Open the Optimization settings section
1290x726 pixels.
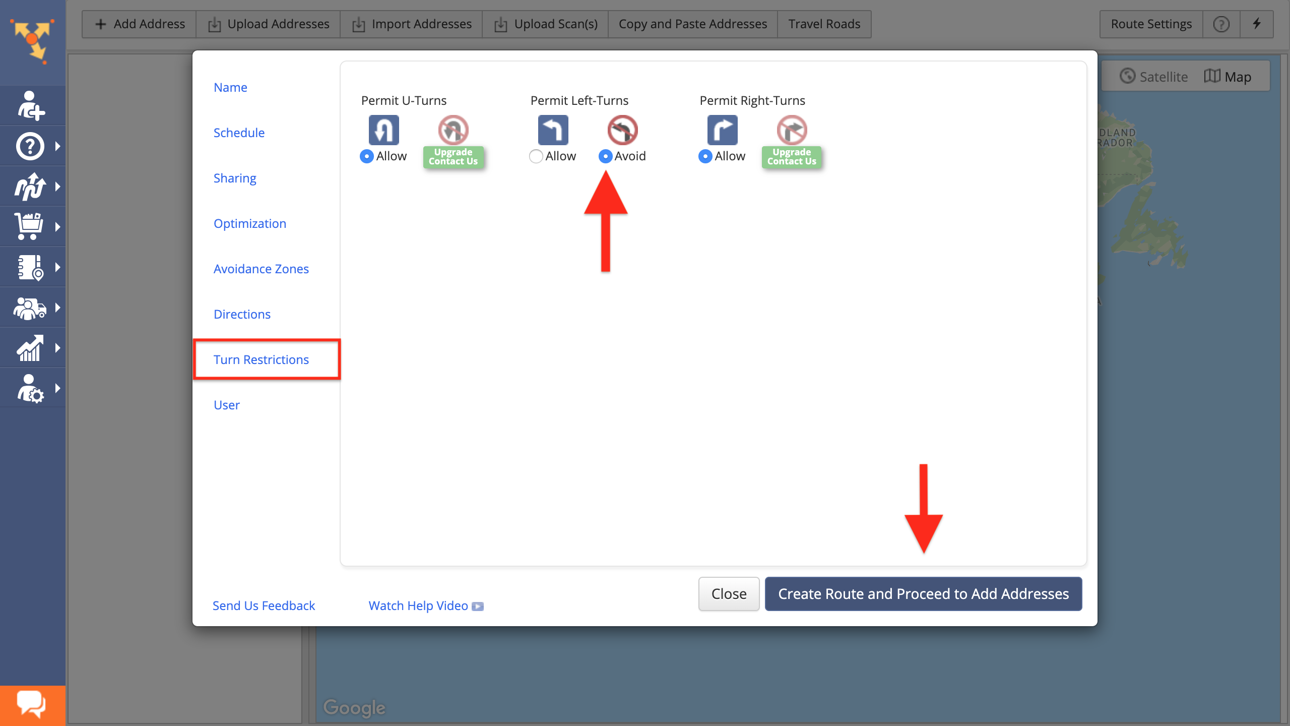point(249,223)
